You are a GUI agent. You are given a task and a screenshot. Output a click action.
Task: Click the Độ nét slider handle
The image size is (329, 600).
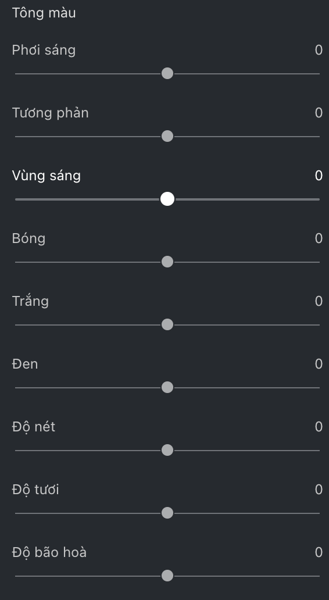tap(167, 450)
